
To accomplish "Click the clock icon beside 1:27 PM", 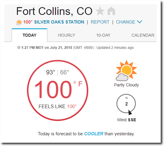I will click(19, 48).
